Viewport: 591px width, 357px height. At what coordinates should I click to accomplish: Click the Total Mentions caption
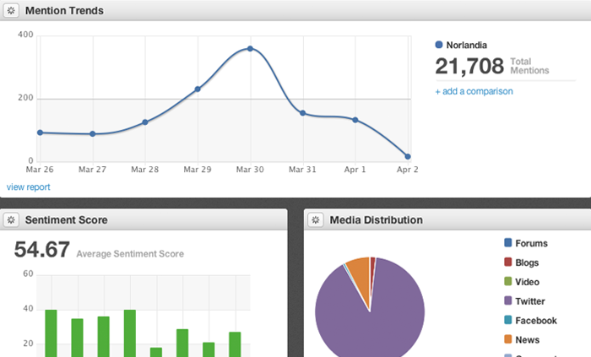[x=529, y=66]
